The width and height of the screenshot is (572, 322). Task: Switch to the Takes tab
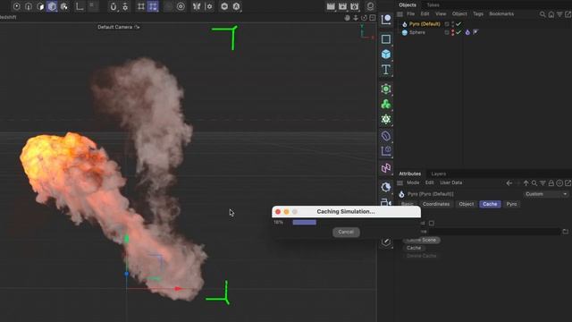(433, 5)
